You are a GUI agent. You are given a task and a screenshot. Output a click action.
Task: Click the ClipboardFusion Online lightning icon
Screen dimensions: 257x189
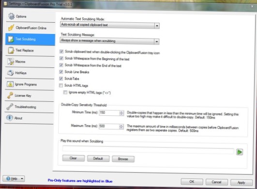pyautogui.click(x=11, y=28)
